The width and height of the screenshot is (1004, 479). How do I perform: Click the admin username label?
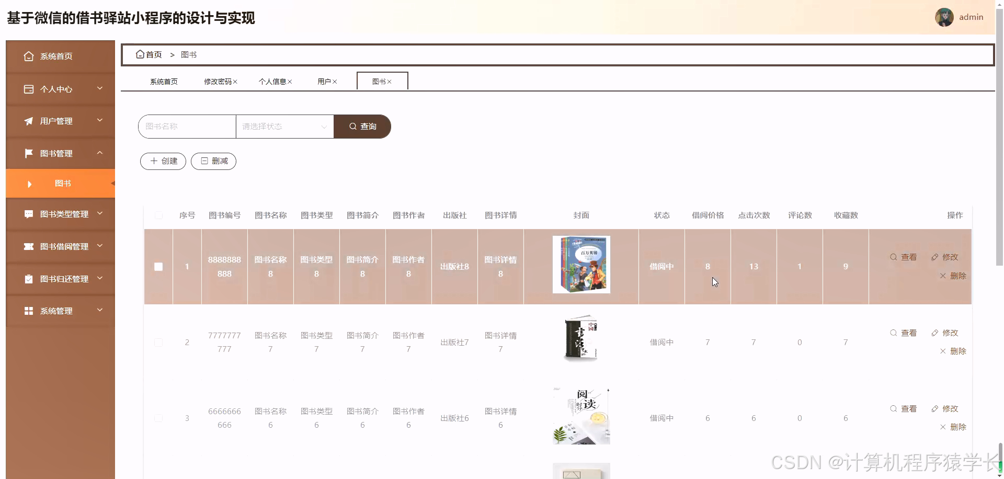971,17
